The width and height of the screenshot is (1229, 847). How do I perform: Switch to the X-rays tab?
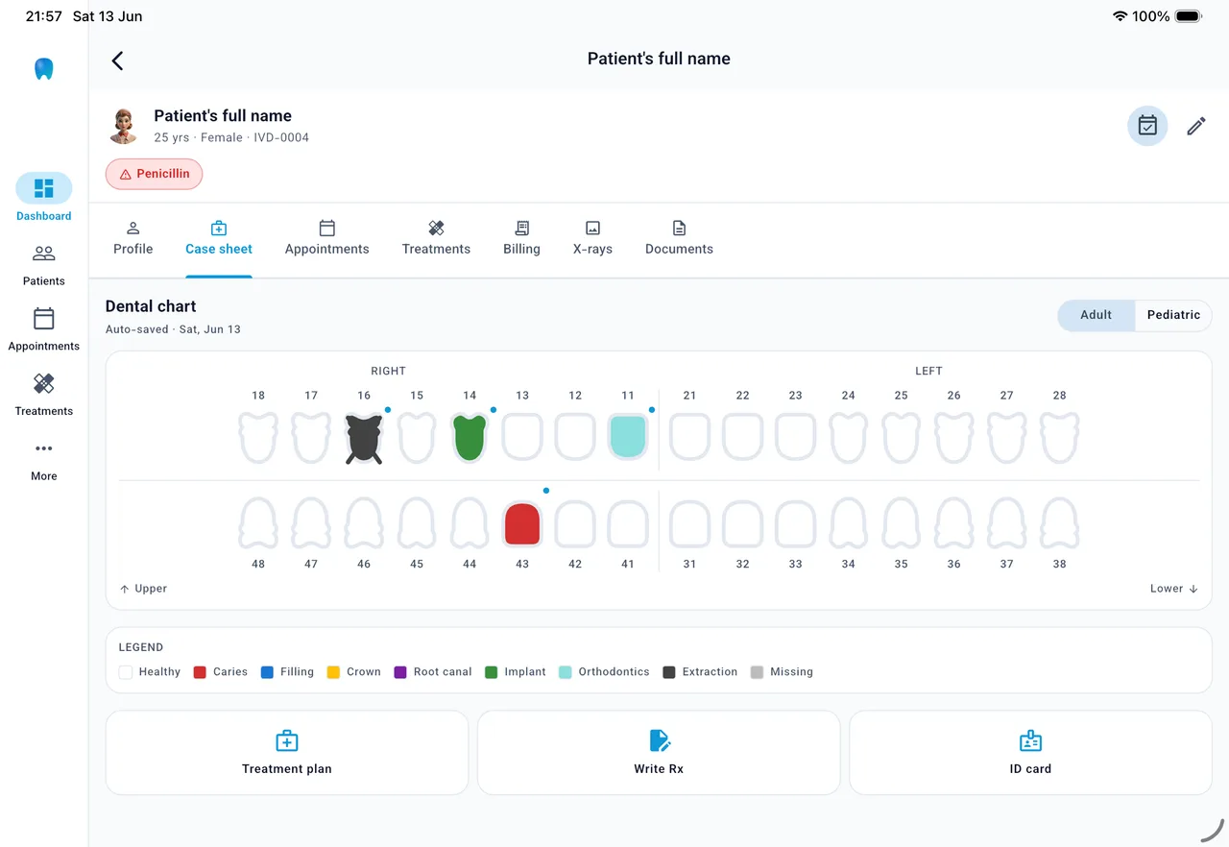click(592, 238)
